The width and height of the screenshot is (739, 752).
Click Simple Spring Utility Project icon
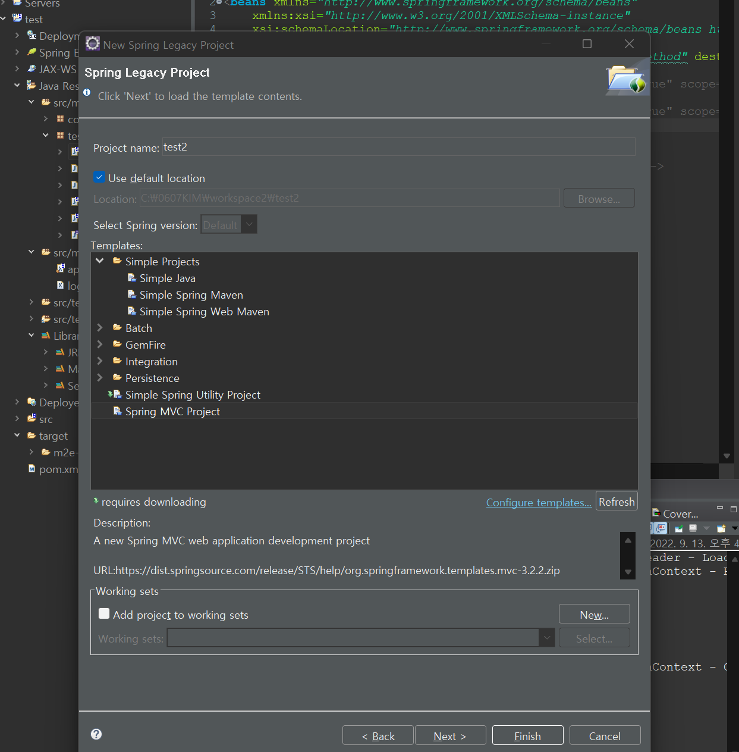point(115,394)
